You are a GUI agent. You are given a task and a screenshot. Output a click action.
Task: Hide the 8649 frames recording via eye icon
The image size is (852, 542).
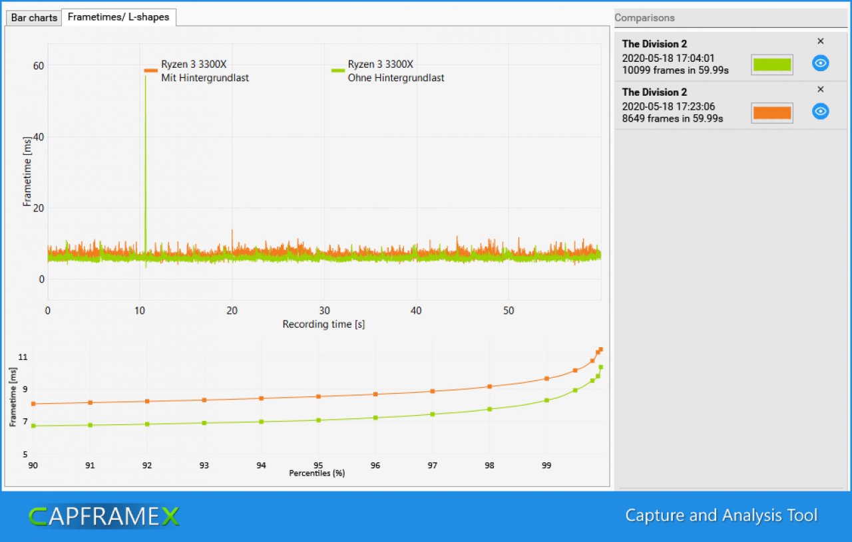pos(821,111)
